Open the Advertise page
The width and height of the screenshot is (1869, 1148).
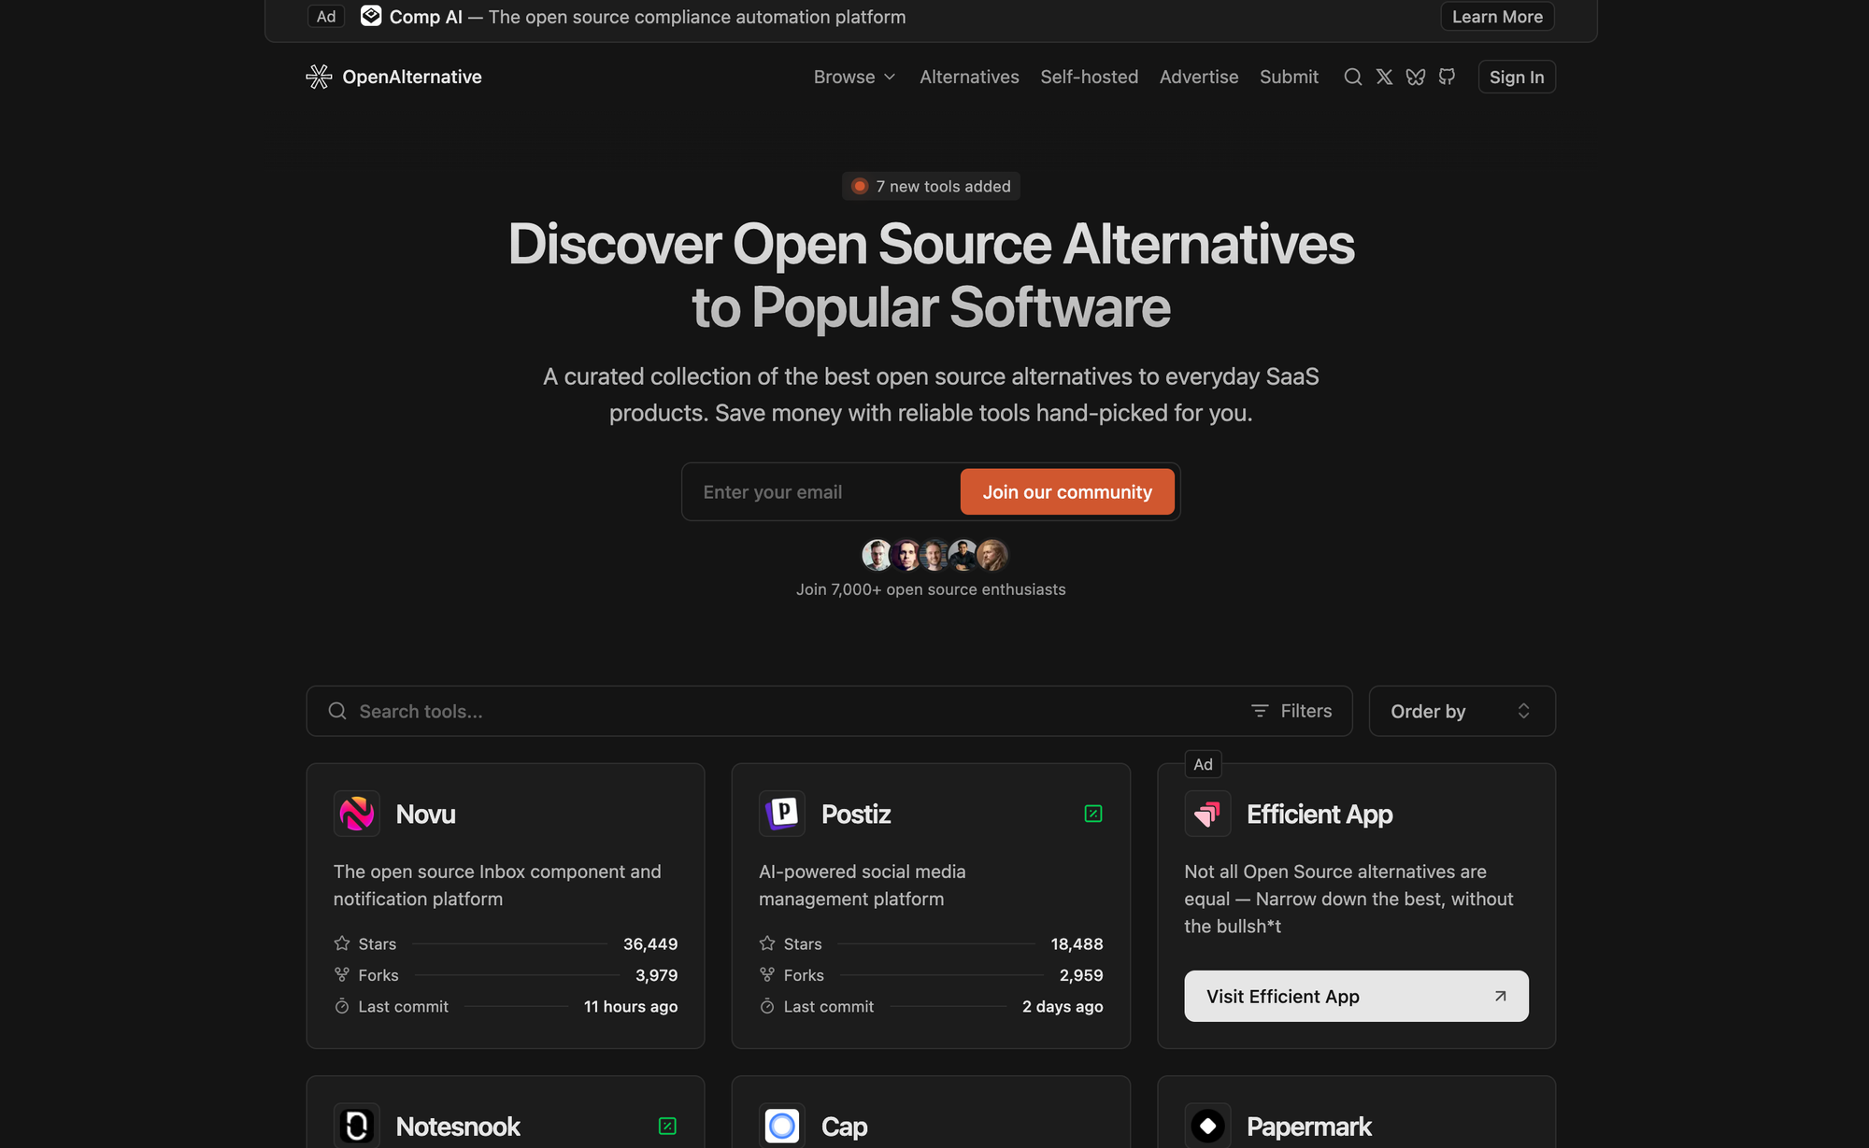pos(1199,77)
